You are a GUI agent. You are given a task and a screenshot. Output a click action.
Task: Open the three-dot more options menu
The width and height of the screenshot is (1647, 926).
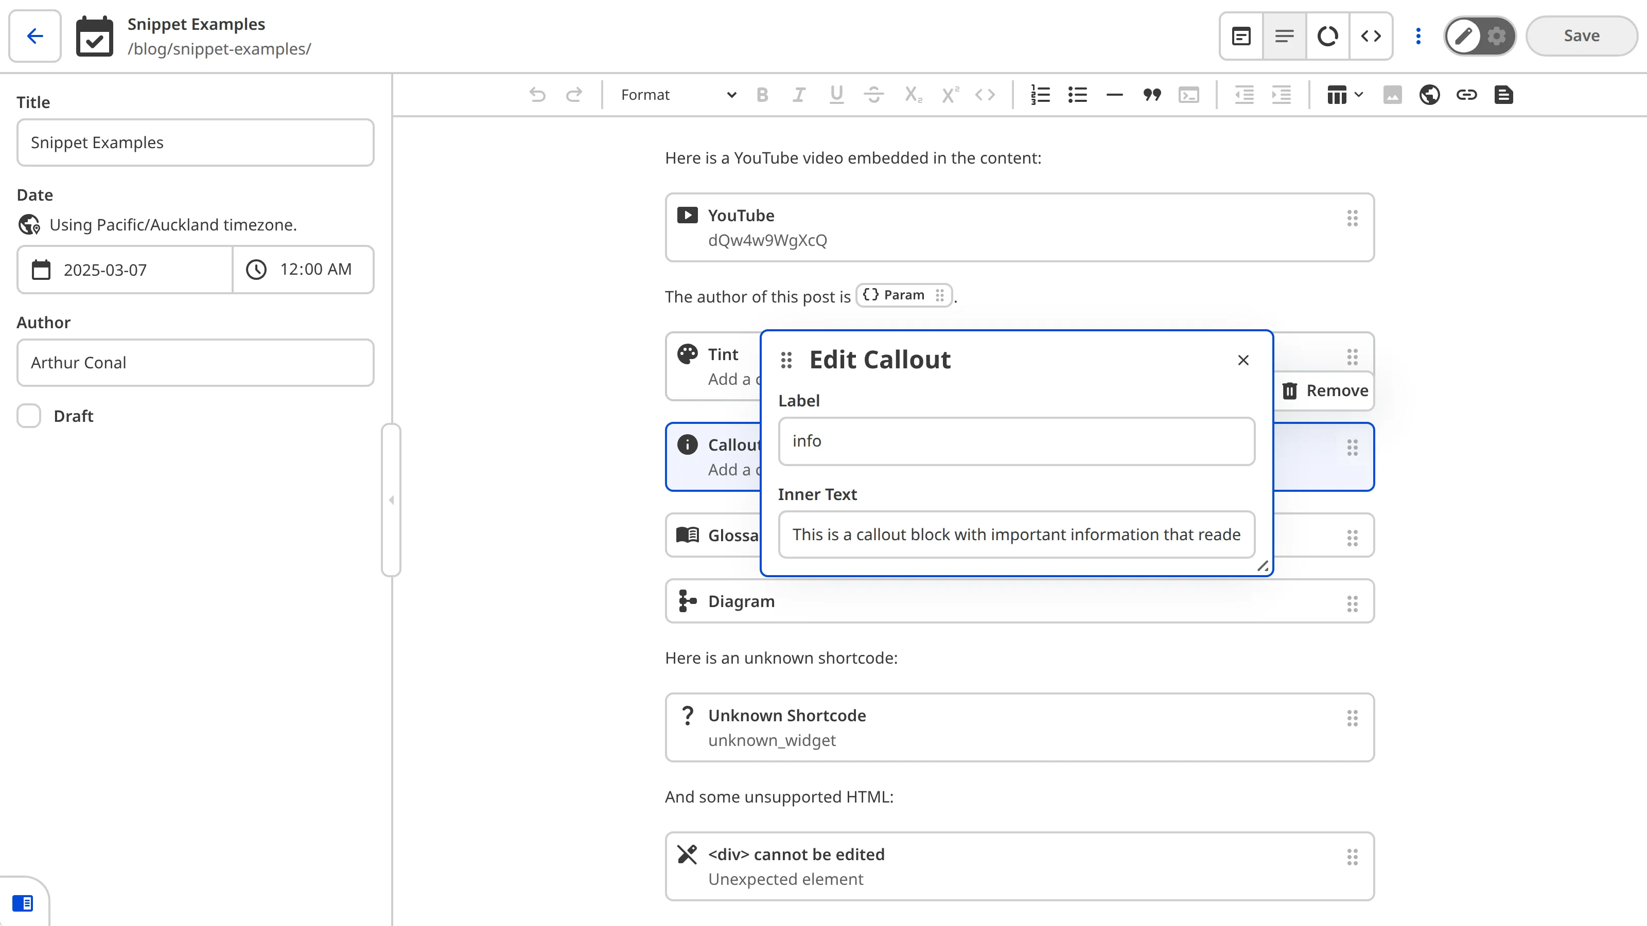pos(1418,36)
